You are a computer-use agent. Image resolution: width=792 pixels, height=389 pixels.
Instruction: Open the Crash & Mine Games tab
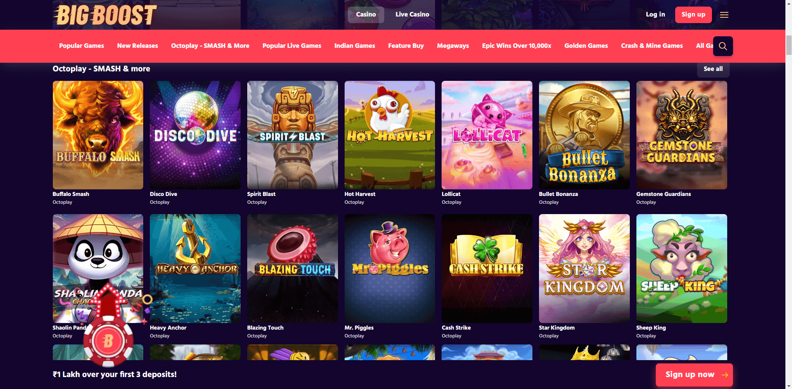652,46
